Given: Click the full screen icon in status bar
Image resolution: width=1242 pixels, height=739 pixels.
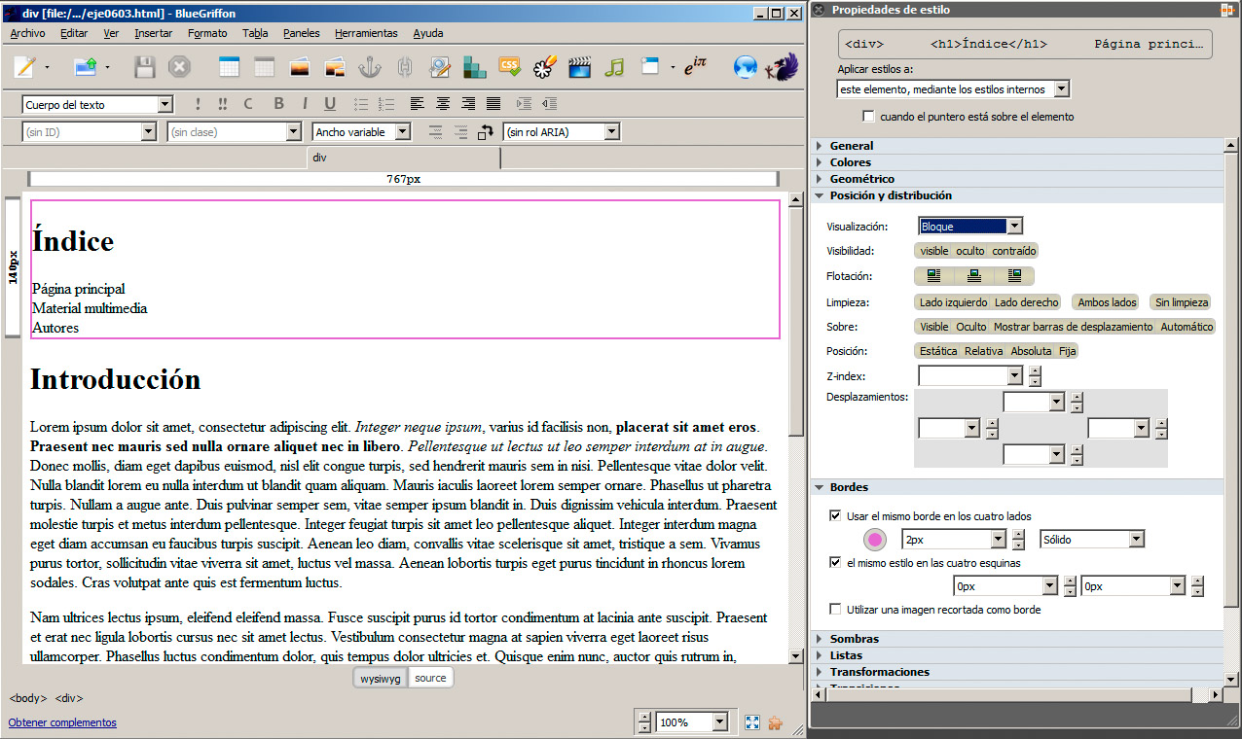Looking at the screenshot, I should click(x=751, y=722).
